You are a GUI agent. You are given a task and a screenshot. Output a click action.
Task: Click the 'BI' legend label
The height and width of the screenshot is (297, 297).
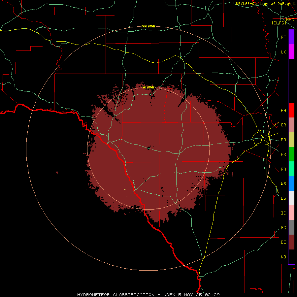[x=283, y=242]
